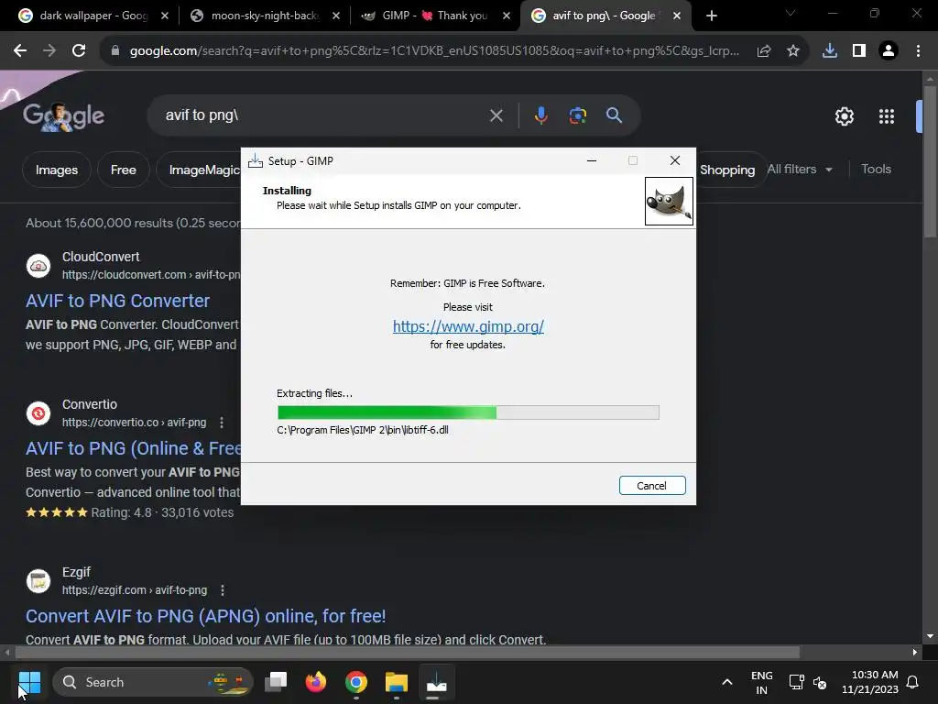The image size is (938, 704).
Task: Click the Chrome forward arrow
Action: point(49,51)
